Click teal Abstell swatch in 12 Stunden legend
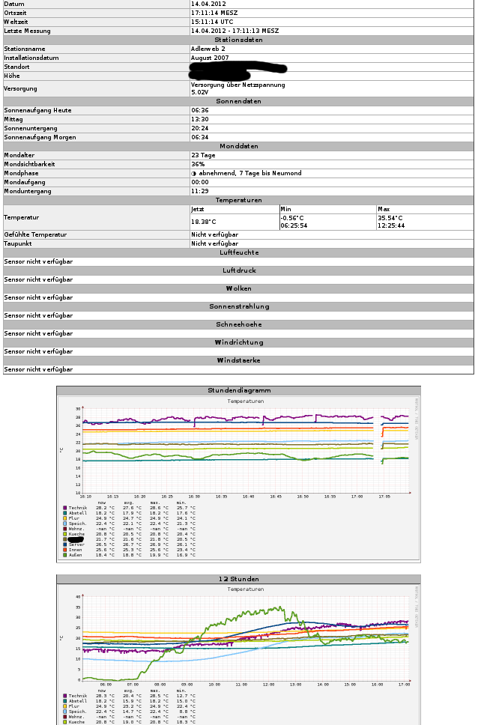This screenshot has width=481, height=725. tap(64, 701)
